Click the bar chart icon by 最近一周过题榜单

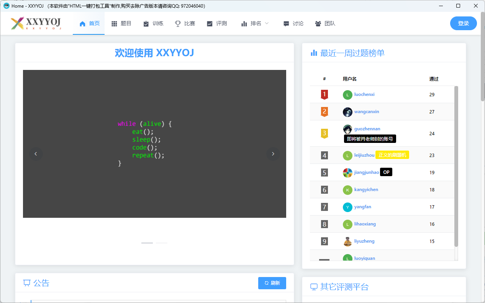tap(314, 53)
